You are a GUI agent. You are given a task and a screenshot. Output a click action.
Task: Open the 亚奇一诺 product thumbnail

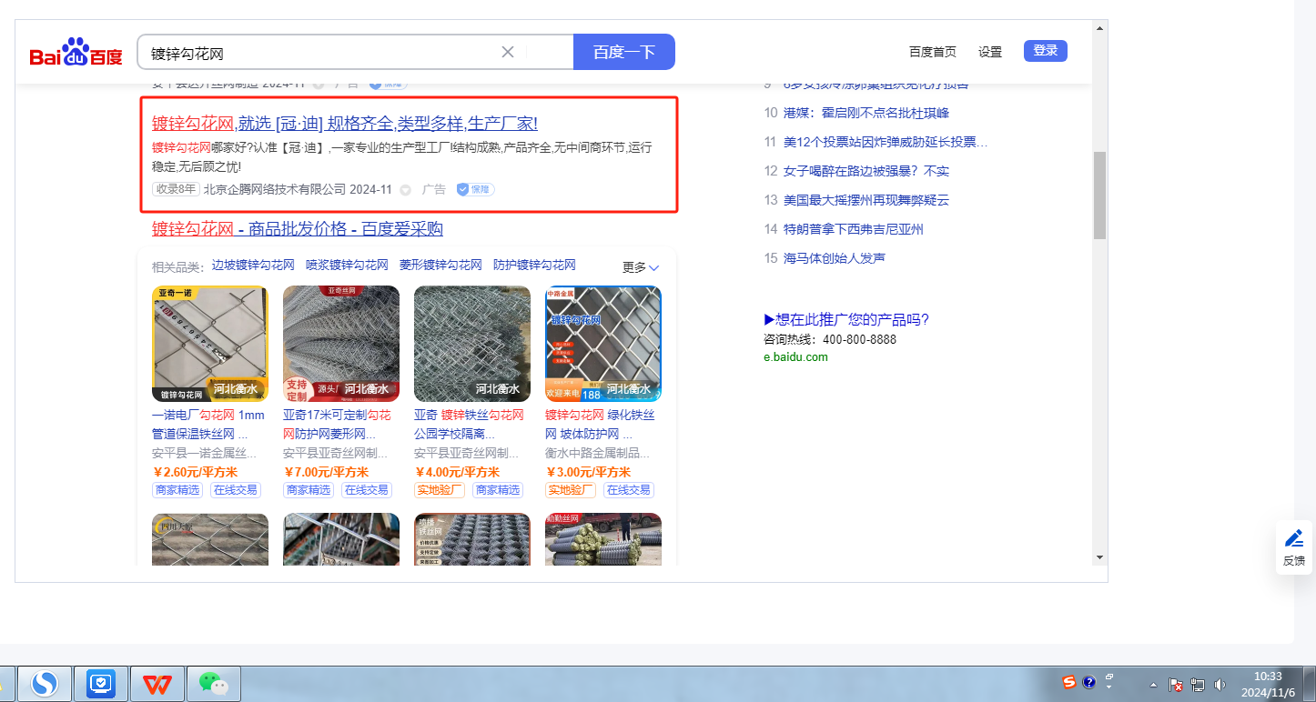pyautogui.click(x=210, y=344)
